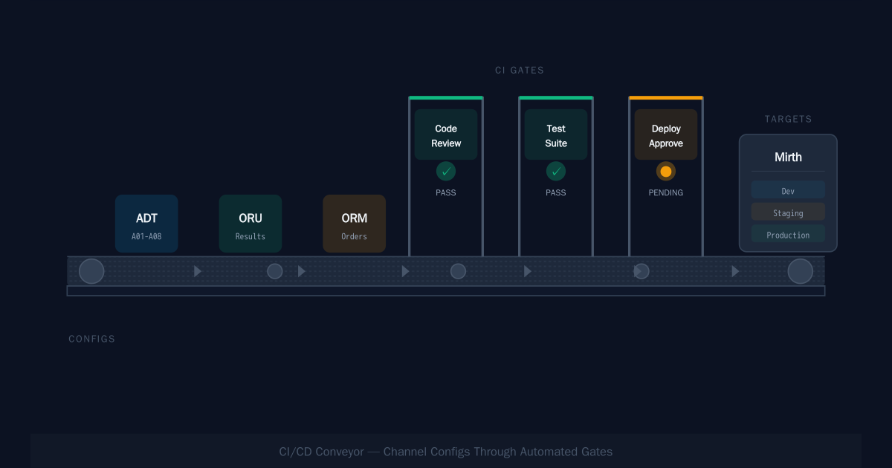This screenshot has width=892, height=468.
Task: Click the TARGETS heading
Action: pos(789,119)
